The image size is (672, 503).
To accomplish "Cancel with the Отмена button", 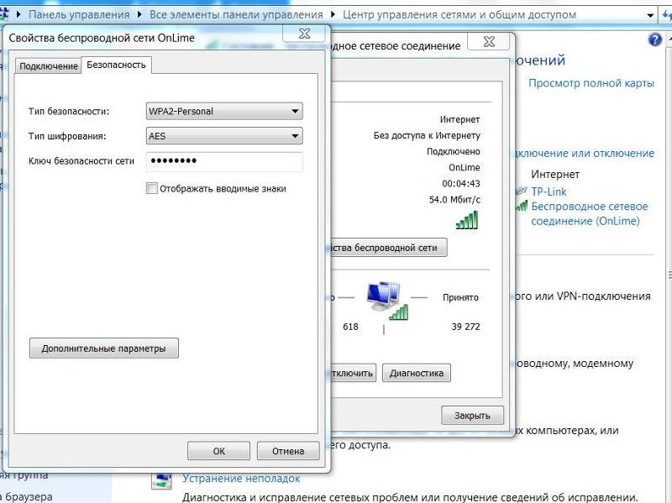I will point(288,451).
